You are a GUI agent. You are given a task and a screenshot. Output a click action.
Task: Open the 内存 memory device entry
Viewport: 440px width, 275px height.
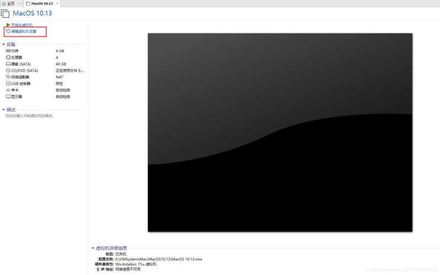coord(15,51)
